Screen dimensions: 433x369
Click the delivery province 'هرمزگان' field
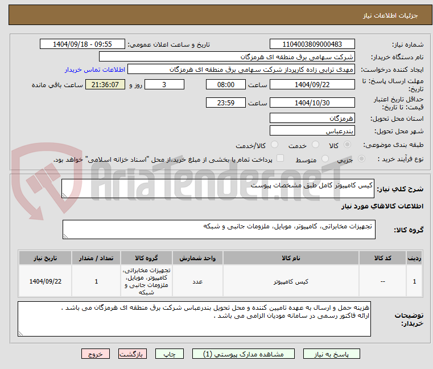coord(312,118)
